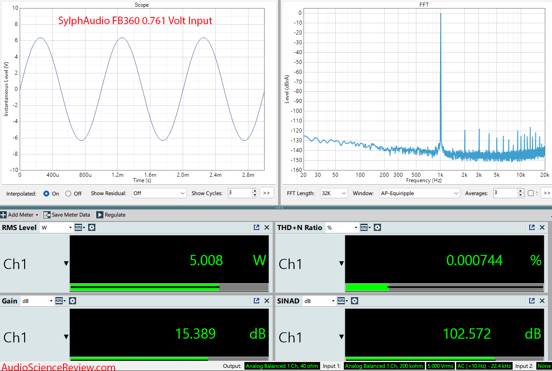Expand FFT options with >> button

pos(546,193)
